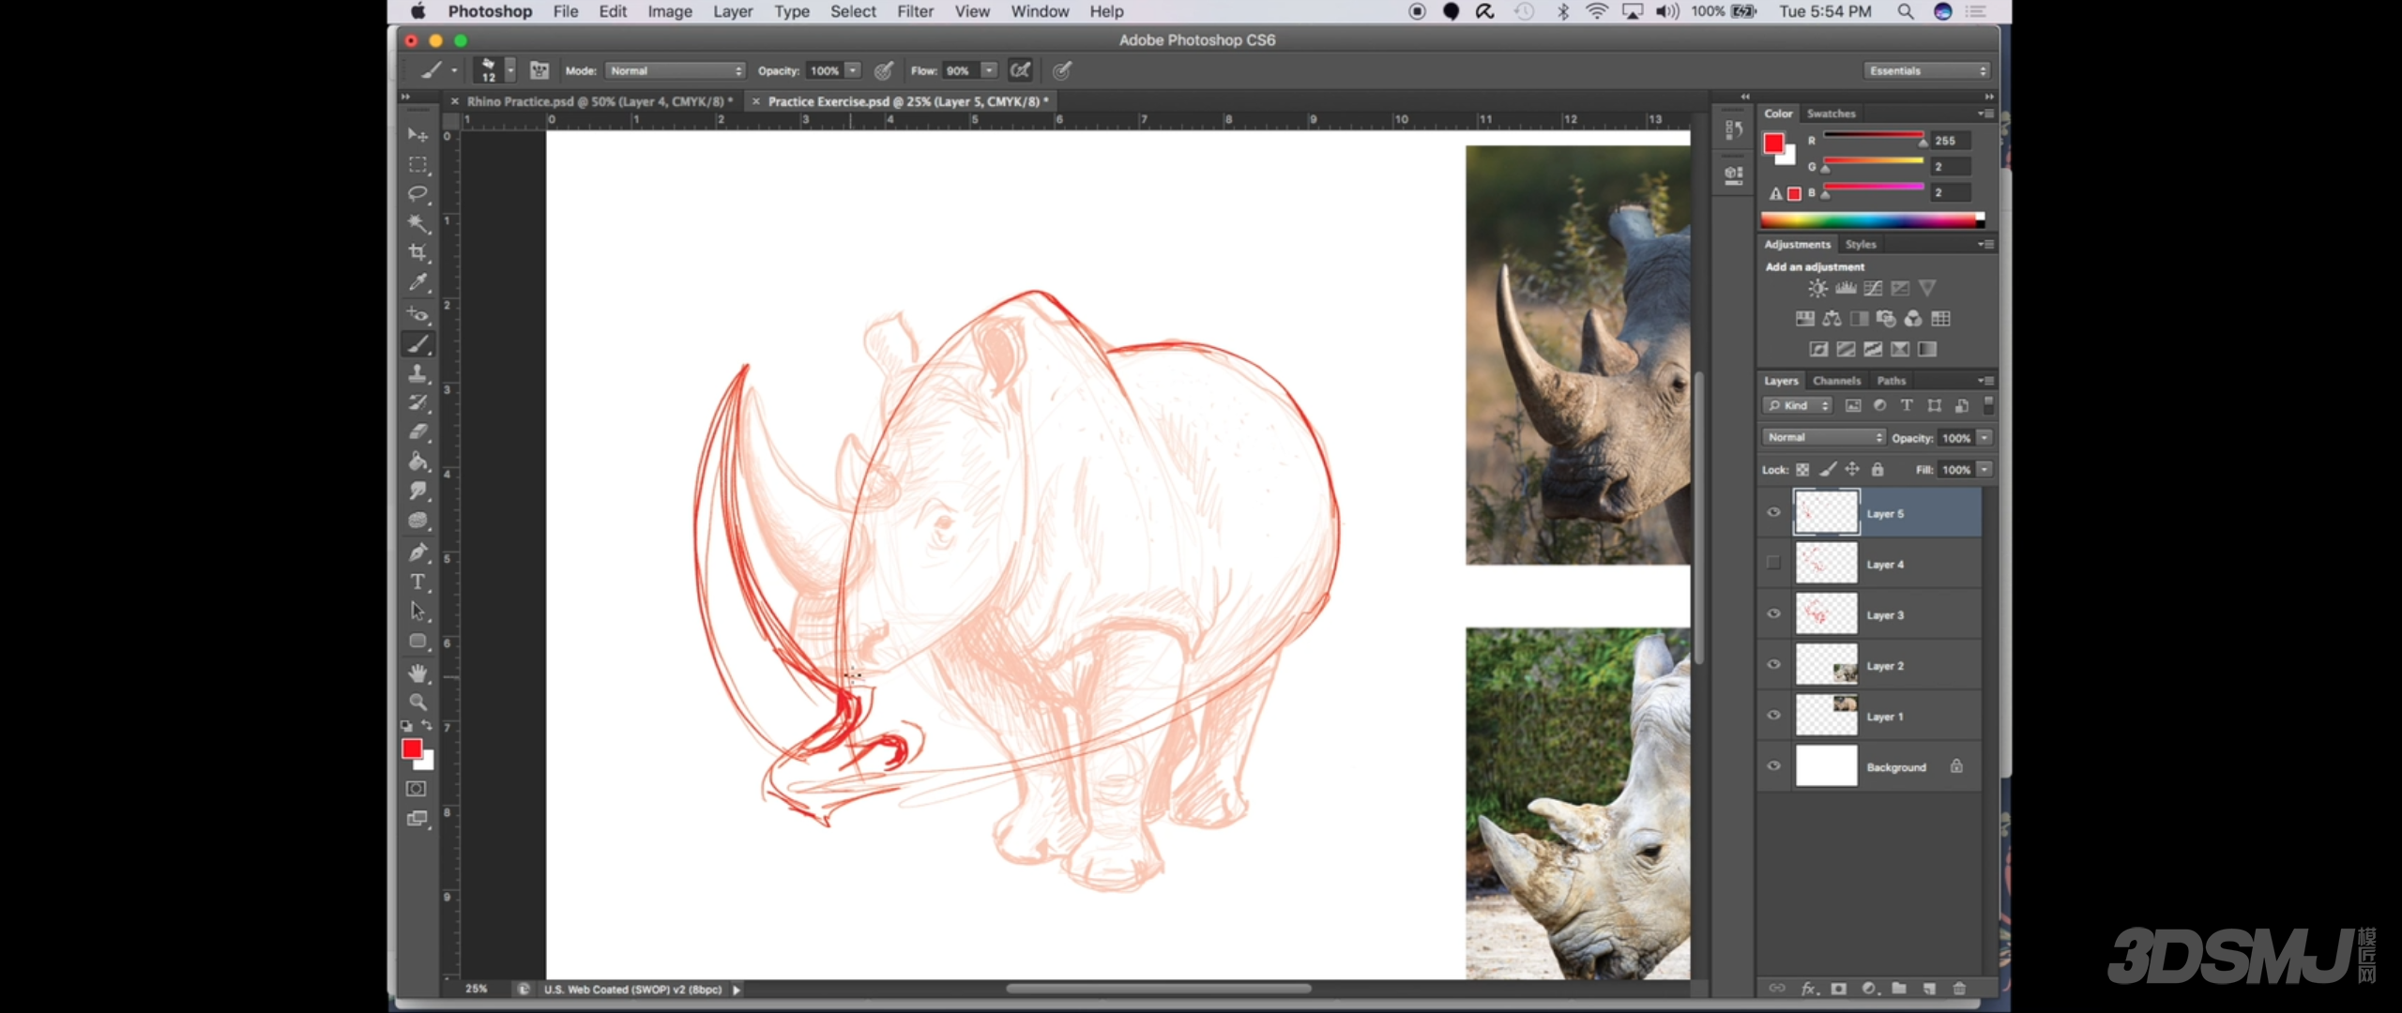Select the Move tool
The width and height of the screenshot is (2402, 1013).
[418, 135]
